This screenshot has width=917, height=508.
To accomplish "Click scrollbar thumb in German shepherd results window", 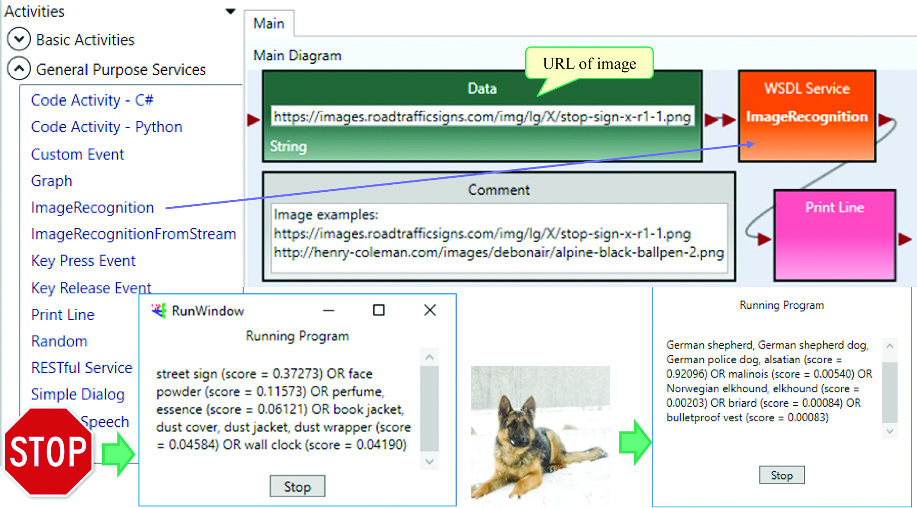I will coord(890,392).
